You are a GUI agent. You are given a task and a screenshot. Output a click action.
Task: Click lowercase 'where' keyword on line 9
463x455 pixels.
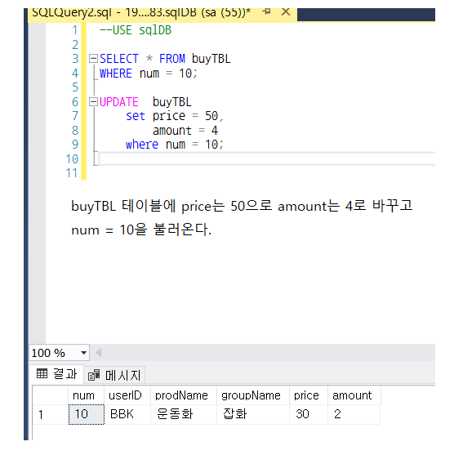142,145
